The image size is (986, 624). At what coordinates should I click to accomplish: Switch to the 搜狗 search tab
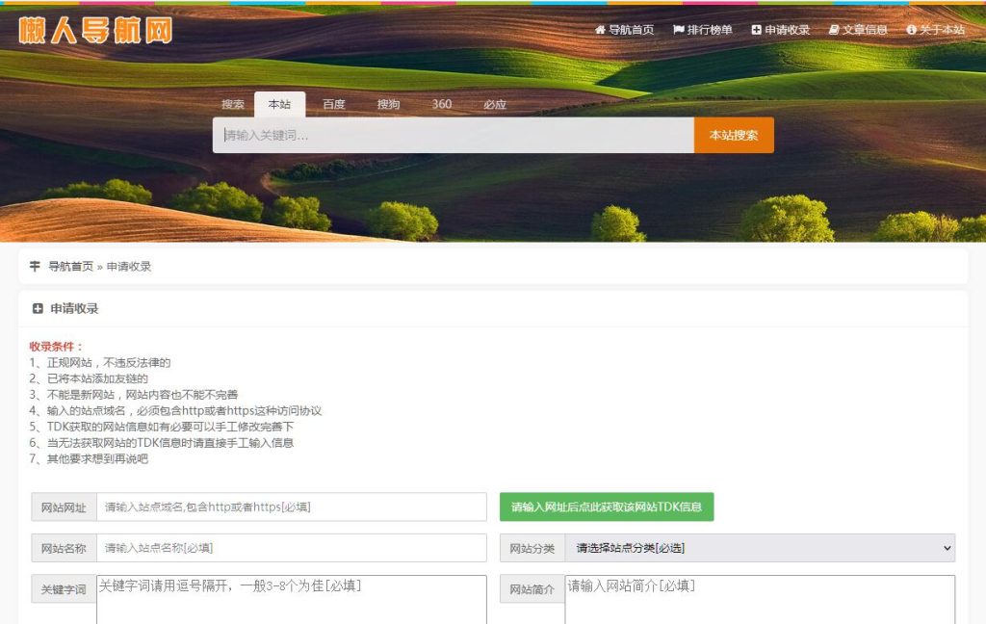pyautogui.click(x=387, y=104)
